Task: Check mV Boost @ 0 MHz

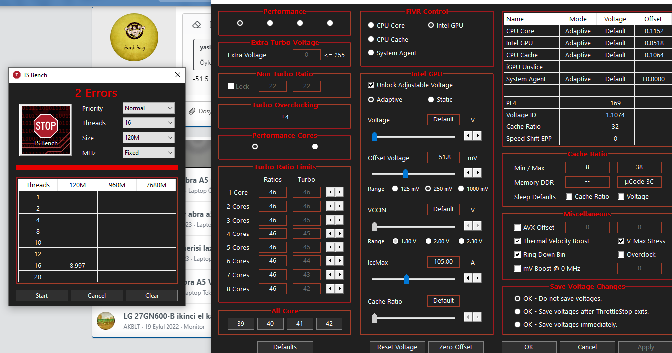Action: coord(518,269)
